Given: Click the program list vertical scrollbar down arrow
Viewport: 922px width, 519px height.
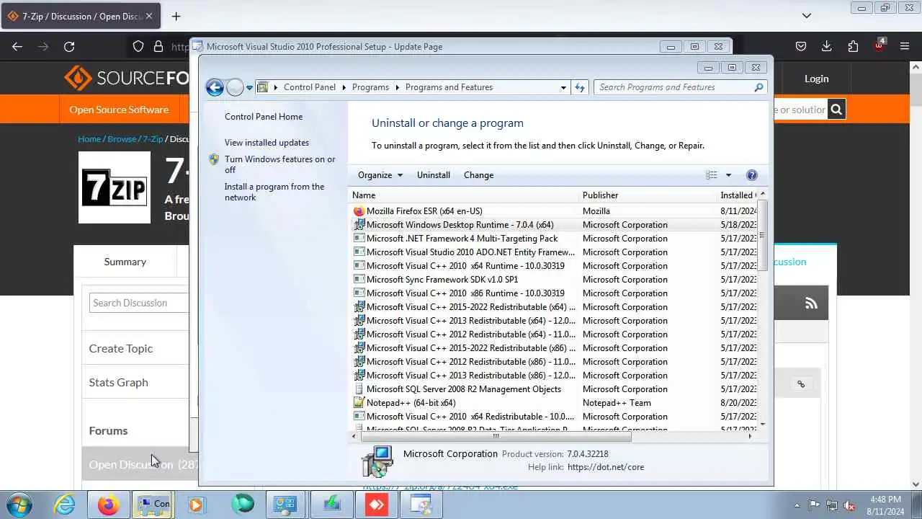Looking at the screenshot, I should tap(763, 425).
